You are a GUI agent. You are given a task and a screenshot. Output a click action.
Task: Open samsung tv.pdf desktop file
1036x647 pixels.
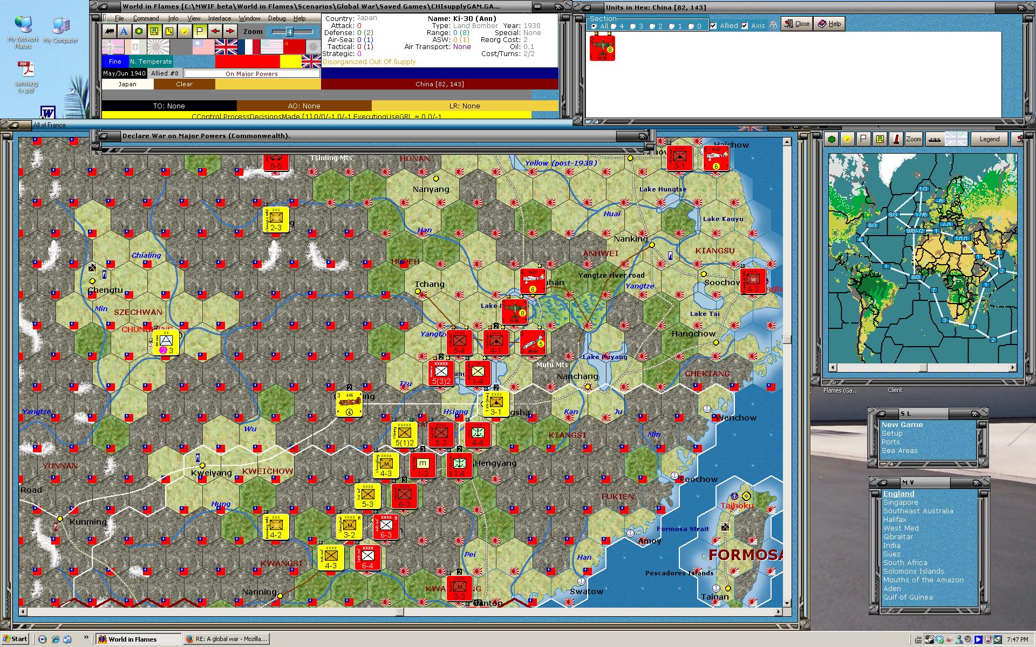click(x=26, y=77)
